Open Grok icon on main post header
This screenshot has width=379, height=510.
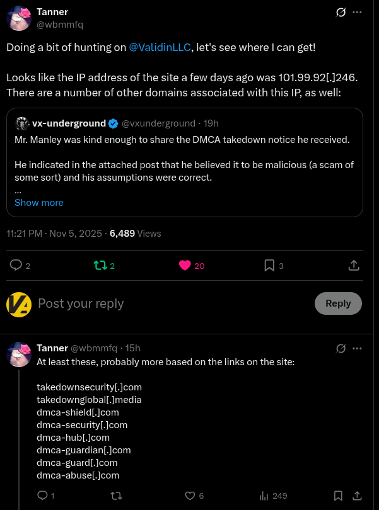341,12
